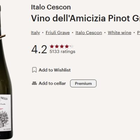Click the wine bottle label image
Image resolution: width=140 pixels, height=140 pixels.
(x=6, y=113)
